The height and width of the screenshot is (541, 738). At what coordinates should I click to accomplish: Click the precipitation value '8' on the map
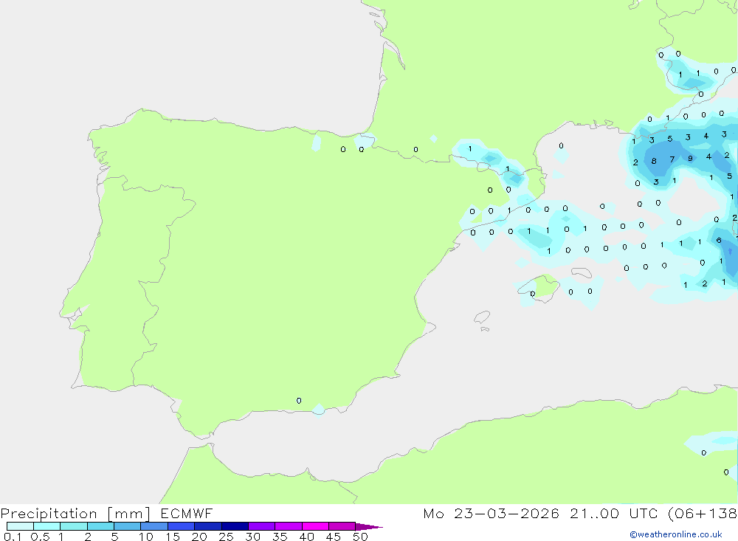654,161
